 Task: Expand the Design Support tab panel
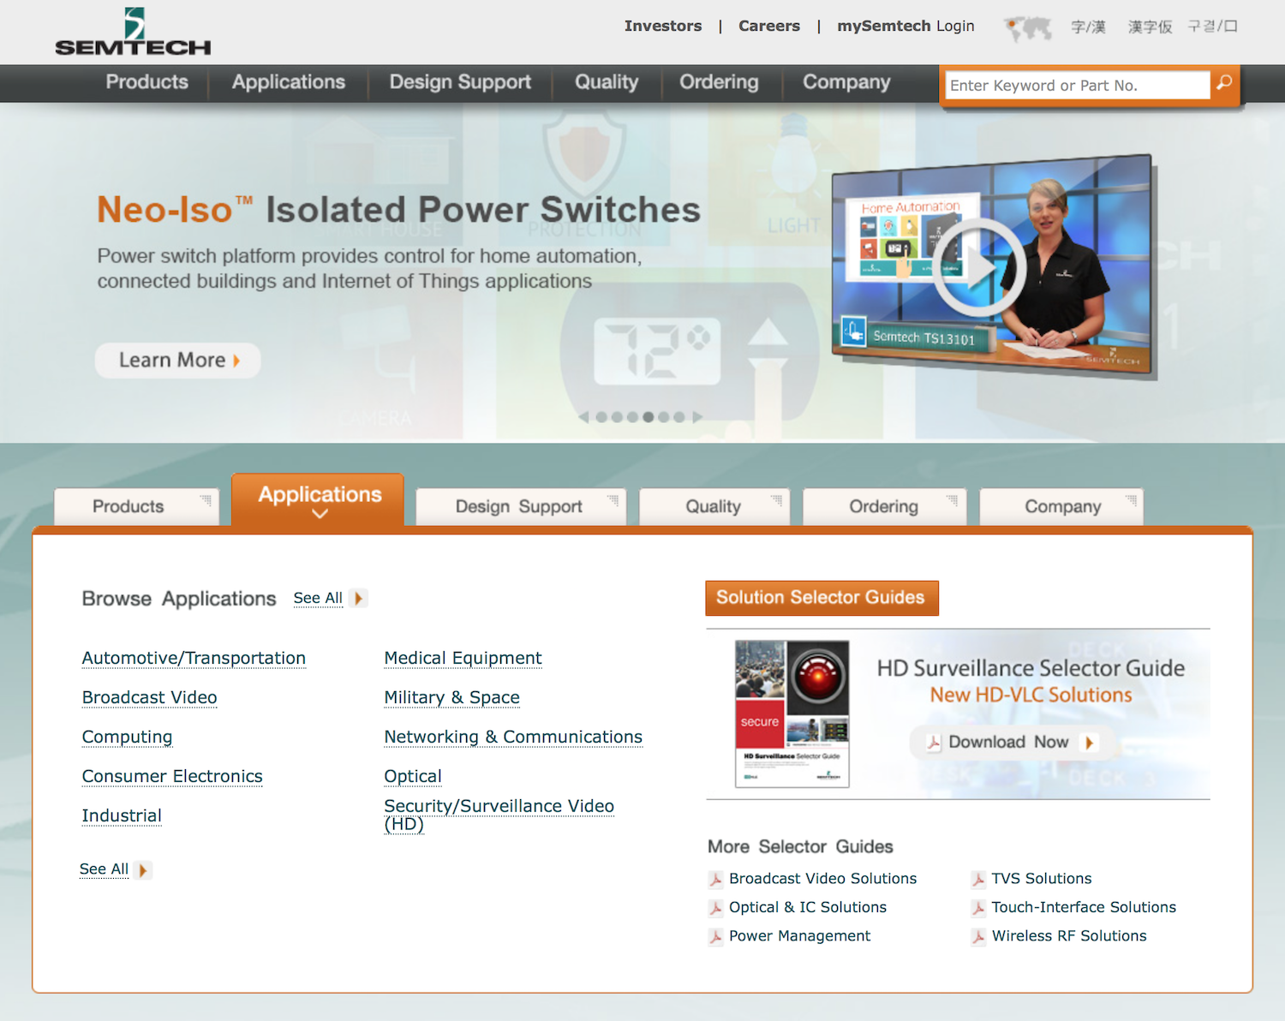520,506
